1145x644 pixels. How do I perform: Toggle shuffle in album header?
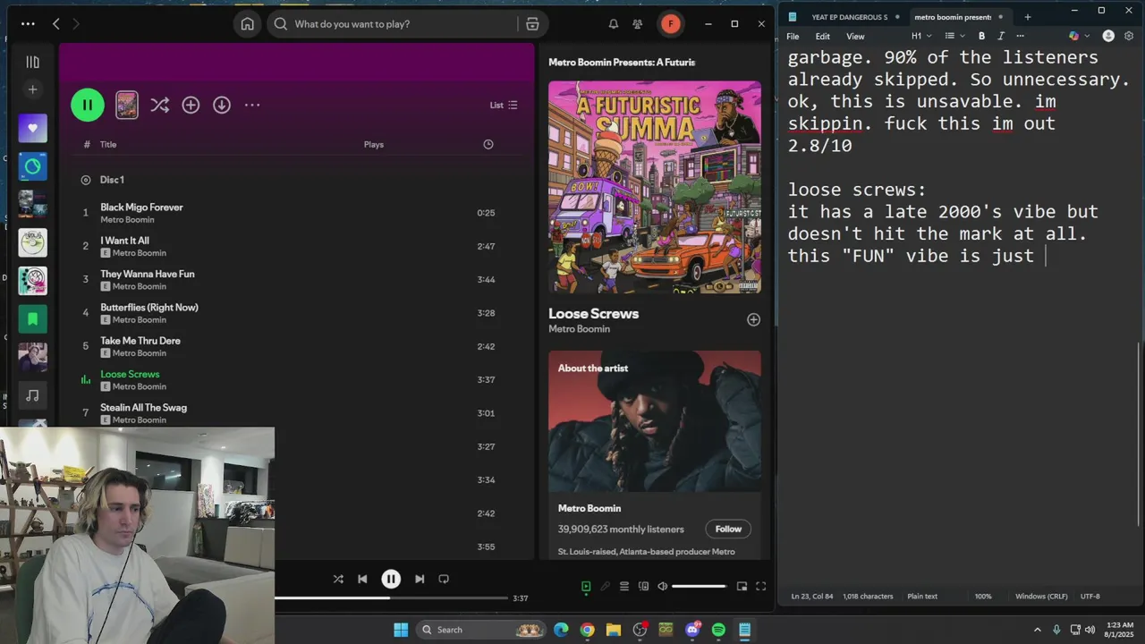click(159, 105)
